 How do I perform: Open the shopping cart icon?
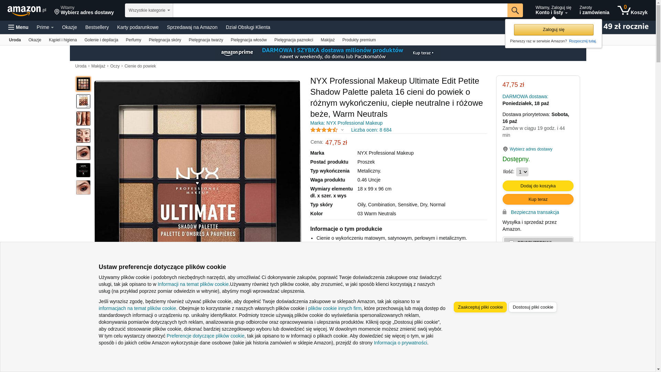pos(624,10)
